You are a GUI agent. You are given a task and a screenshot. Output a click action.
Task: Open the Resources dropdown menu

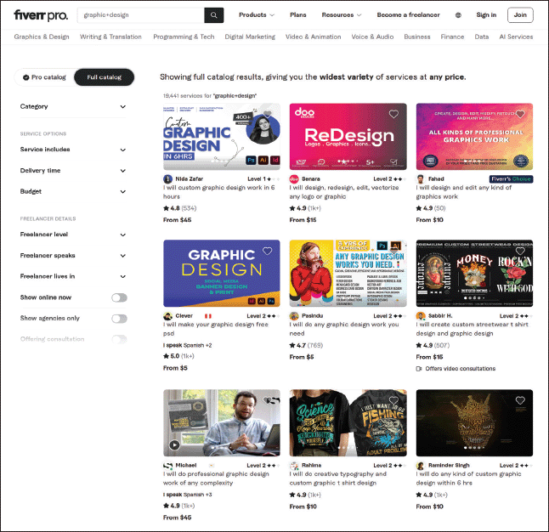[x=342, y=15]
